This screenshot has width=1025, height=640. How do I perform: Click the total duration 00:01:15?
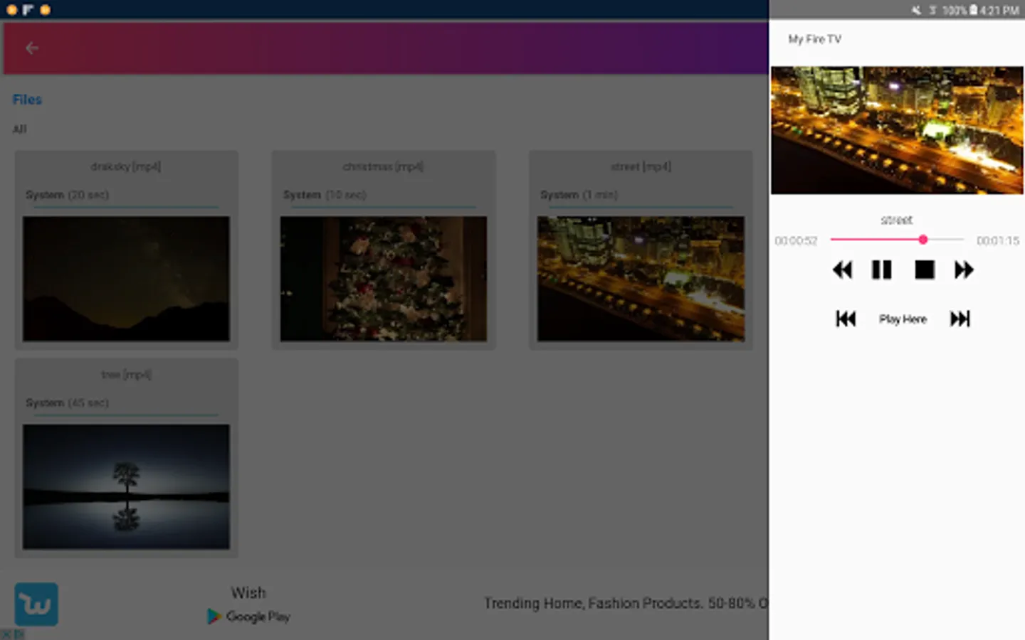998,241
